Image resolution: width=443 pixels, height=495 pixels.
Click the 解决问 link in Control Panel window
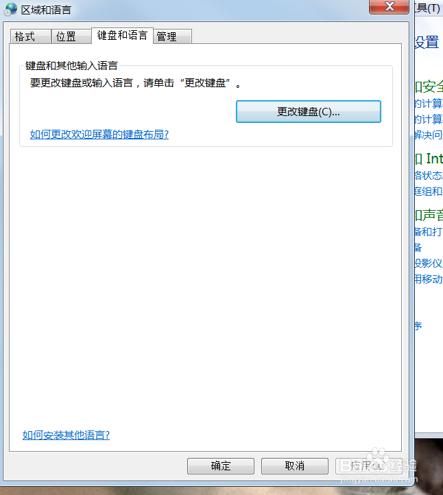pos(429,135)
